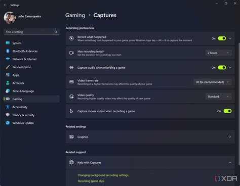The image size is (240, 186).
Task: Collapse the Help with Captures section
Action: click(230, 163)
